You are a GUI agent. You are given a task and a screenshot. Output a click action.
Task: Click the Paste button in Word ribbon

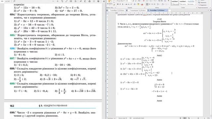point(110,2)
